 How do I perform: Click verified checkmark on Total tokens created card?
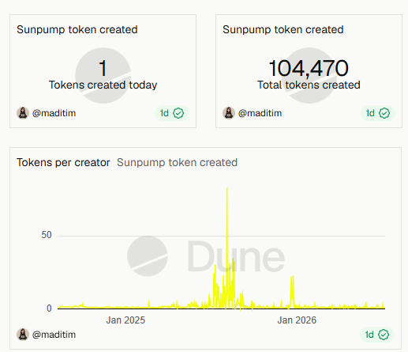(x=384, y=113)
